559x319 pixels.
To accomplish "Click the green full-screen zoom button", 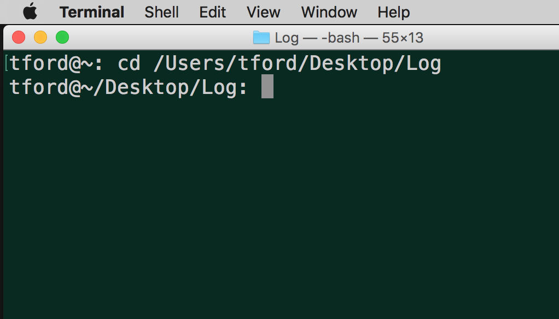I will pyautogui.click(x=62, y=37).
